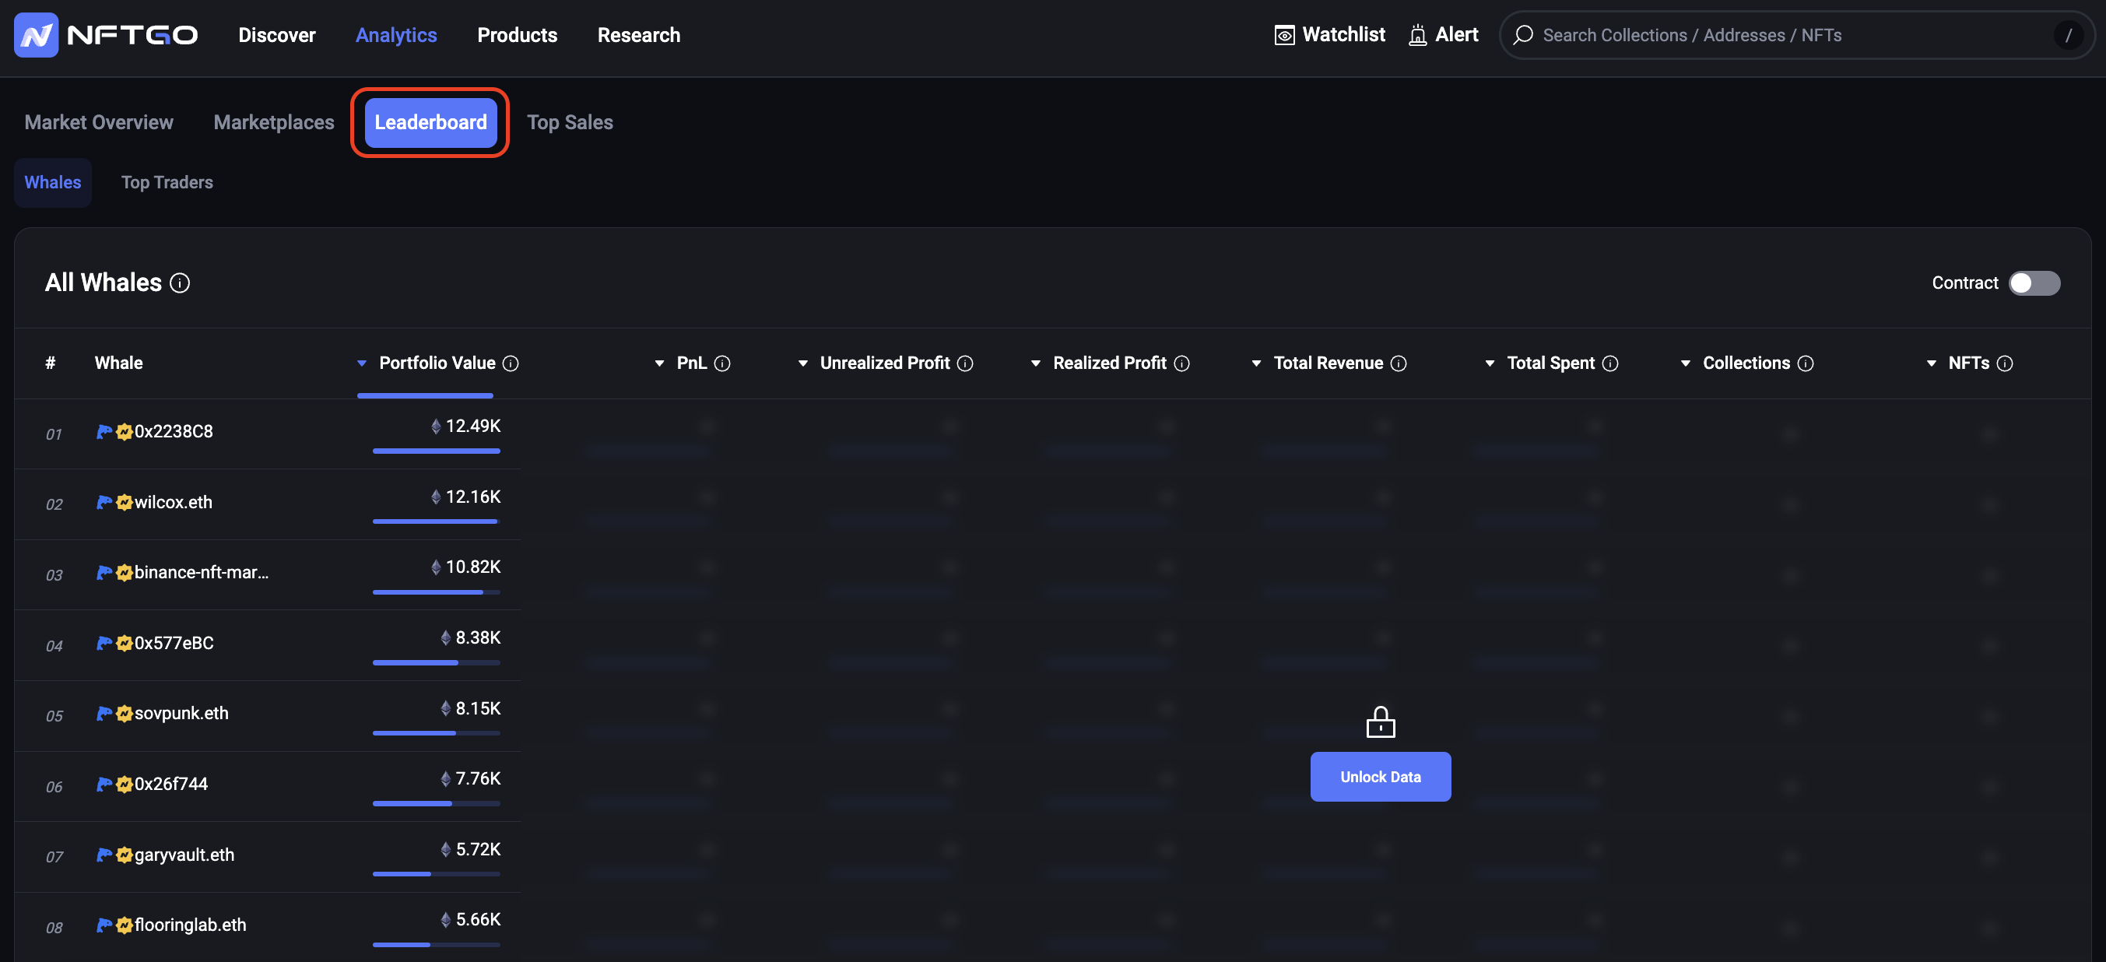Click verified badge beside 0x577eBC
The width and height of the screenshot is (2106, 962).
pyautogui.click(x=125, y=643)
